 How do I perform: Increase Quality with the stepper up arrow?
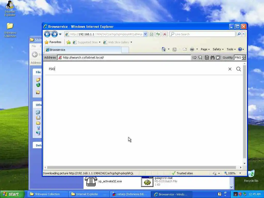pyautogui.click(x=244, y=56)
